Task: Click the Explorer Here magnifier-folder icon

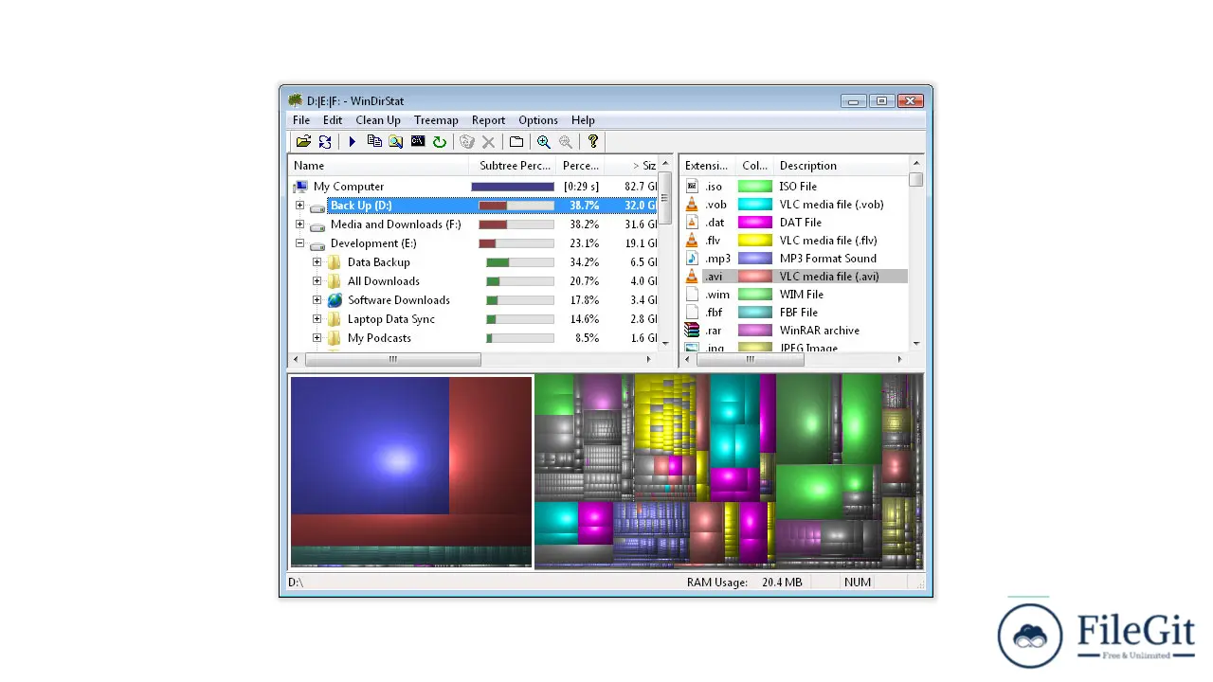Action: tap(396, 141)
